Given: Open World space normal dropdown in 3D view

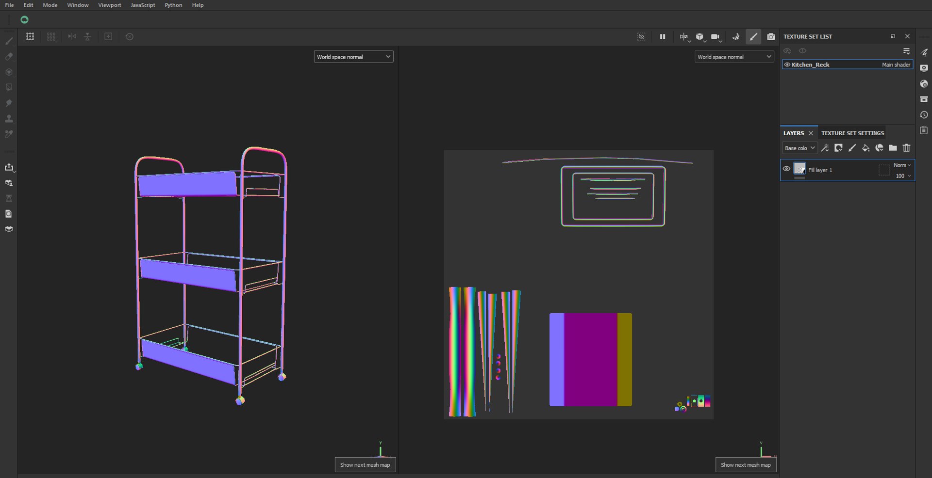Looking at the screenshot, I should point(353,57).
